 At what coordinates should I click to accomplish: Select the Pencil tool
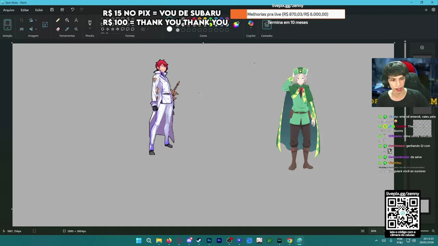point(58,20)
